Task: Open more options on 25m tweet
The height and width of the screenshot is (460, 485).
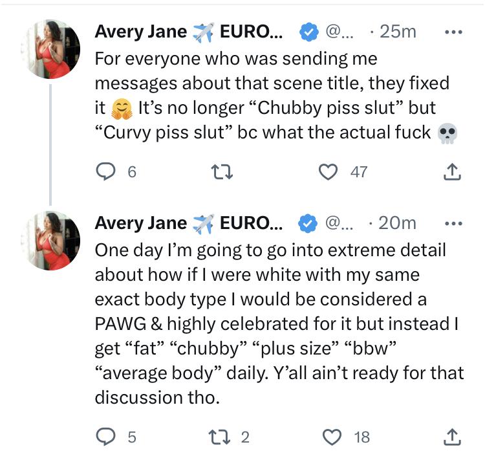Action: [452, 31]
